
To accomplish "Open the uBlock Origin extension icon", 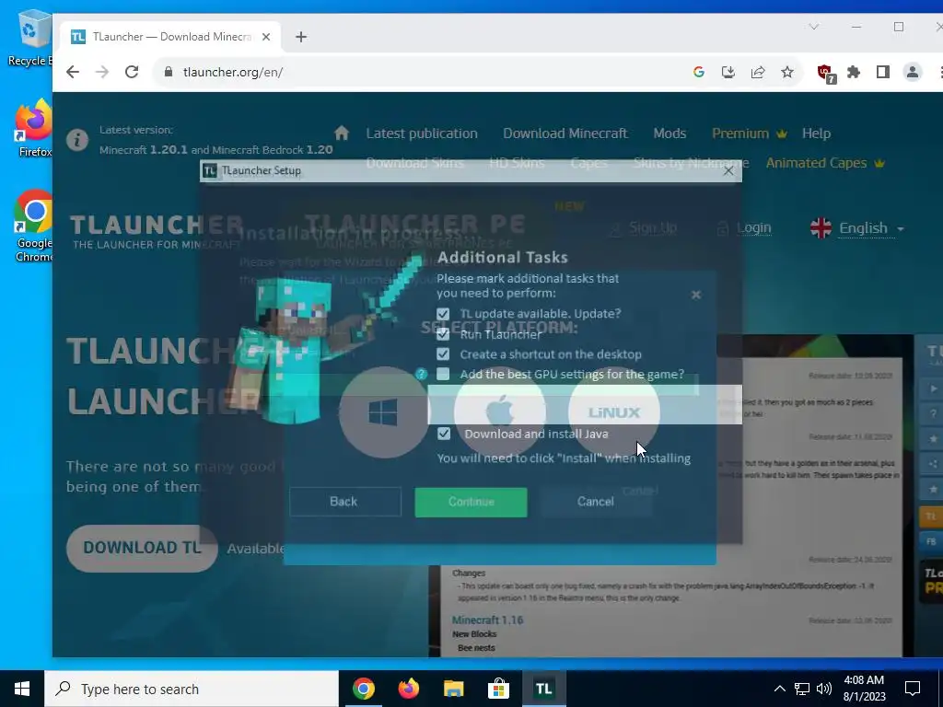I will (826, 74).
